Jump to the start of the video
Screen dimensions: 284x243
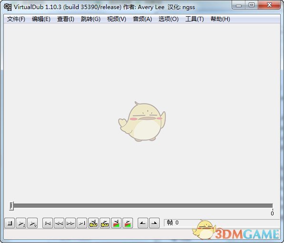point(48,223)
